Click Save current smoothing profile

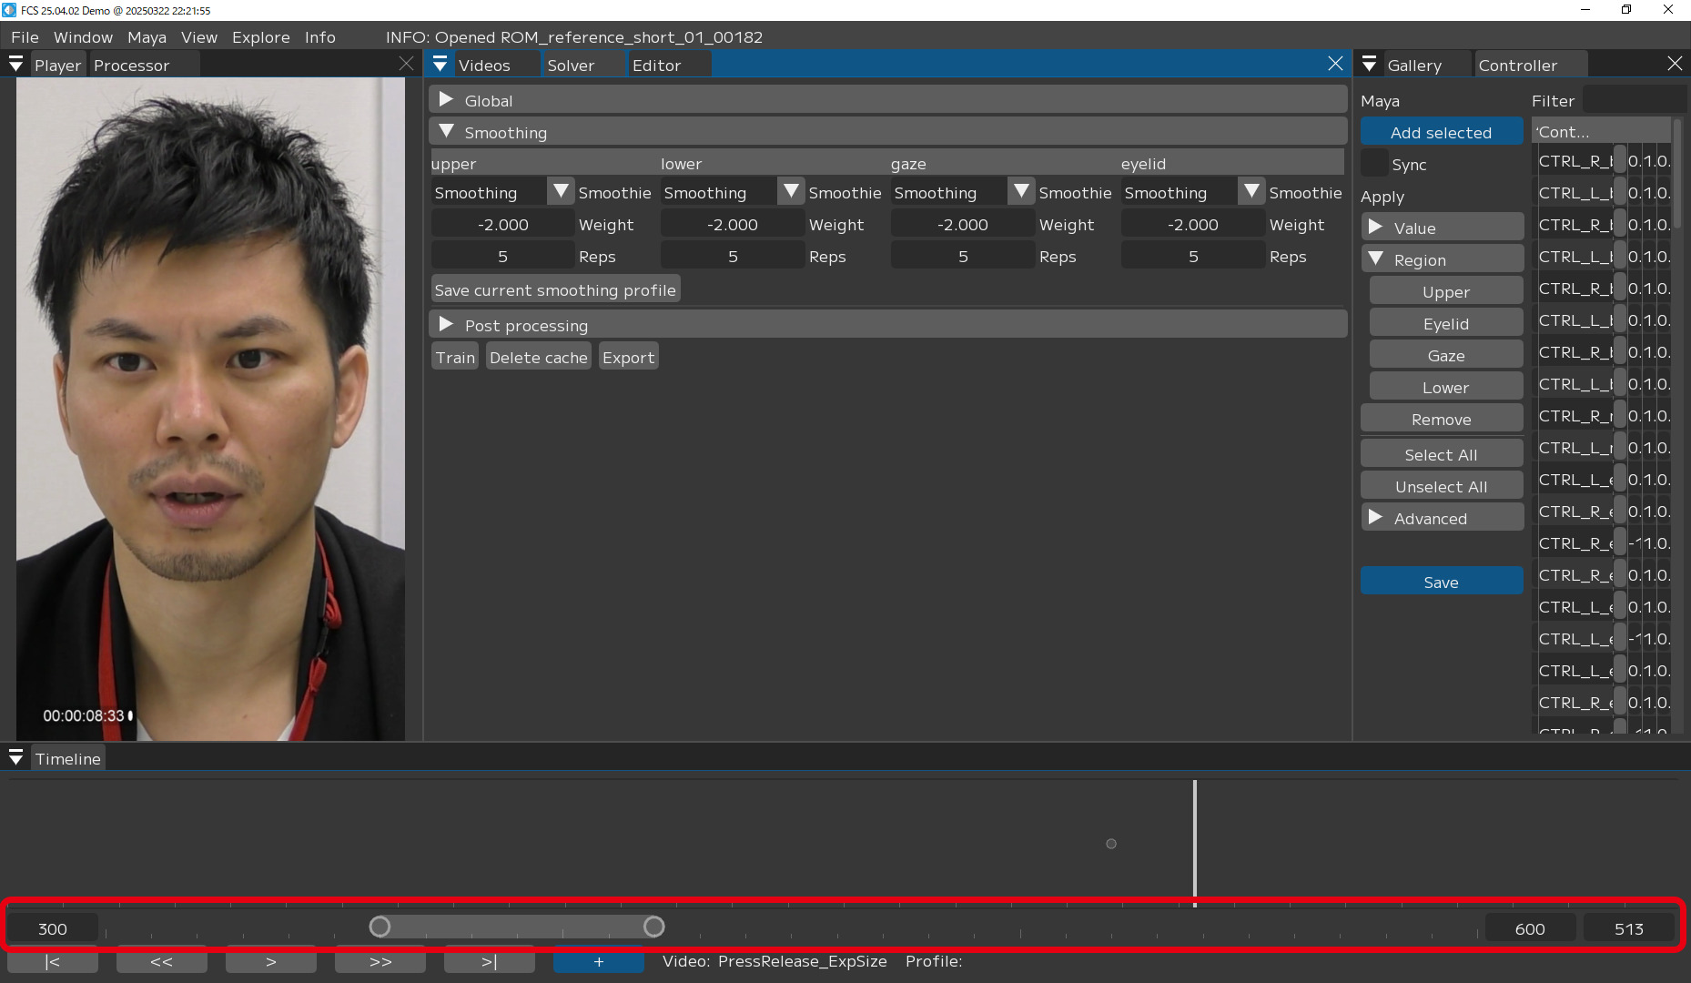(x=555, y=289)
